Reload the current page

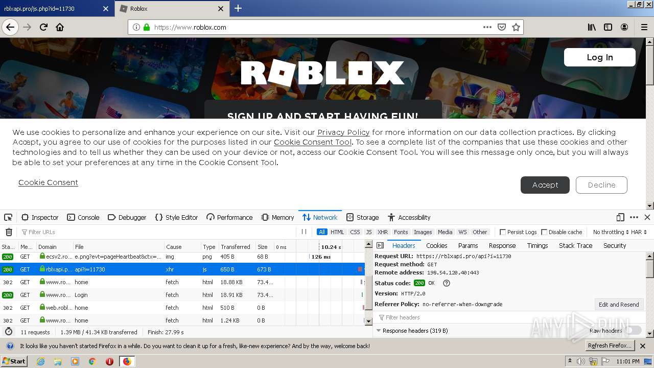44,27
